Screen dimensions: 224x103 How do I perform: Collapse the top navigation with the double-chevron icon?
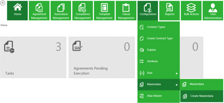point(3,3)
